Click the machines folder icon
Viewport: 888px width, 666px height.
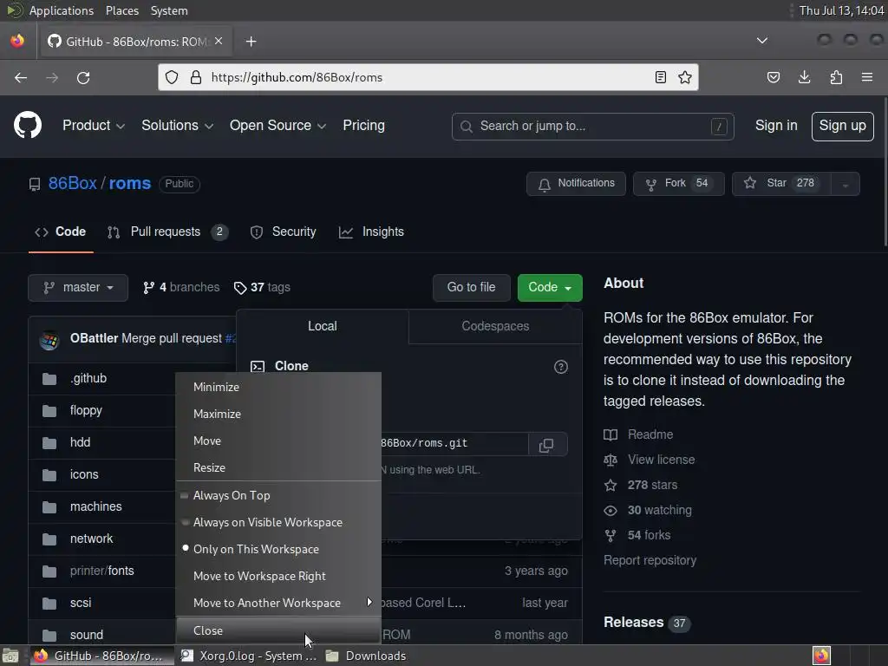[x=49, y=506]
